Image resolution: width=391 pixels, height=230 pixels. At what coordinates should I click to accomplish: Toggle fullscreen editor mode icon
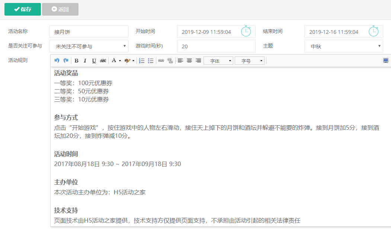tap(385, 61)
